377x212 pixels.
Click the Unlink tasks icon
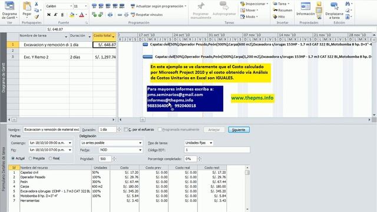(x=126, y=15)
